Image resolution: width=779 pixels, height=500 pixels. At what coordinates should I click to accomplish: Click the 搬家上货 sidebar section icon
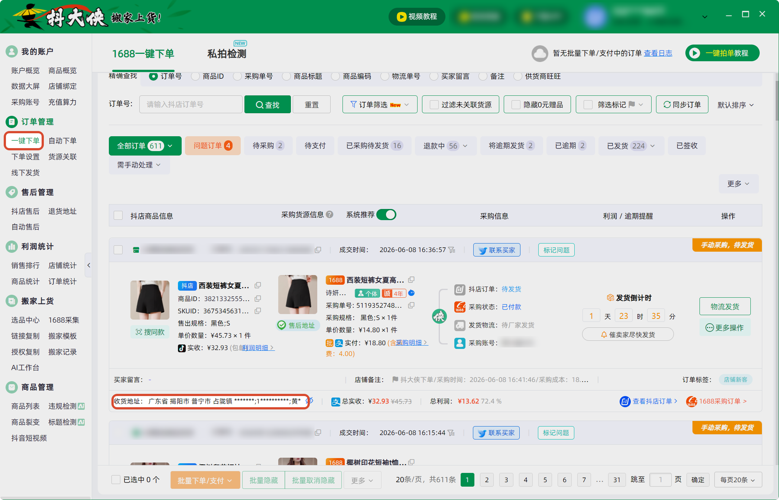pos(12,301)
